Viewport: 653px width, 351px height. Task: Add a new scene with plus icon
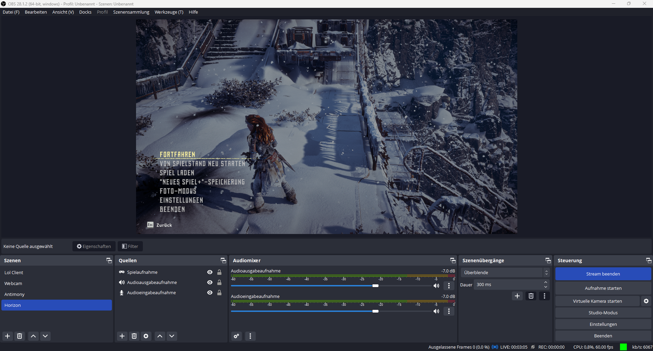pos(7,336)
